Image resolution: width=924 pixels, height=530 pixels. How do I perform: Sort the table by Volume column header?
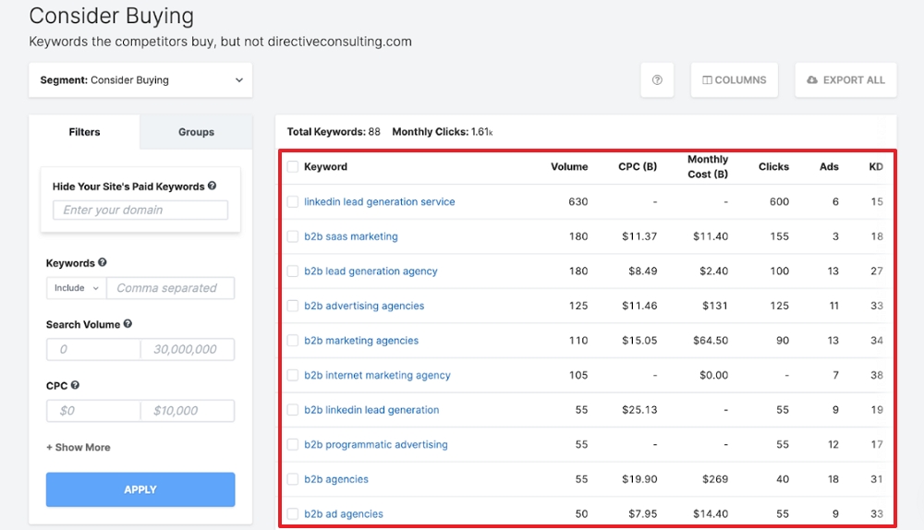pos(569,167)
